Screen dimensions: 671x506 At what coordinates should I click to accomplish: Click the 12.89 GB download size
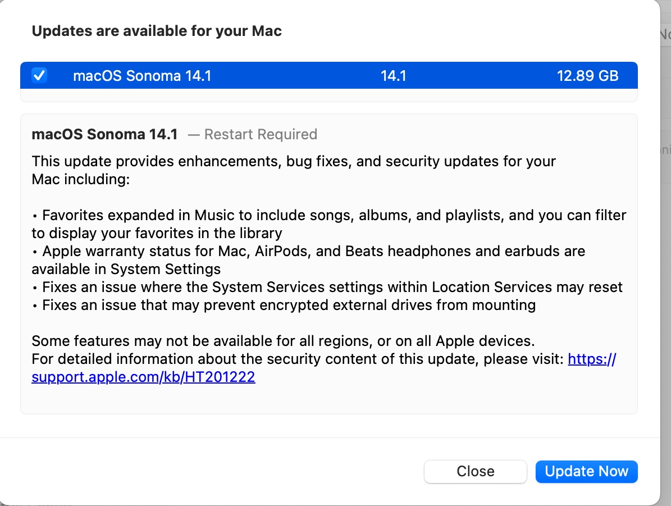(x=587, y=75)
